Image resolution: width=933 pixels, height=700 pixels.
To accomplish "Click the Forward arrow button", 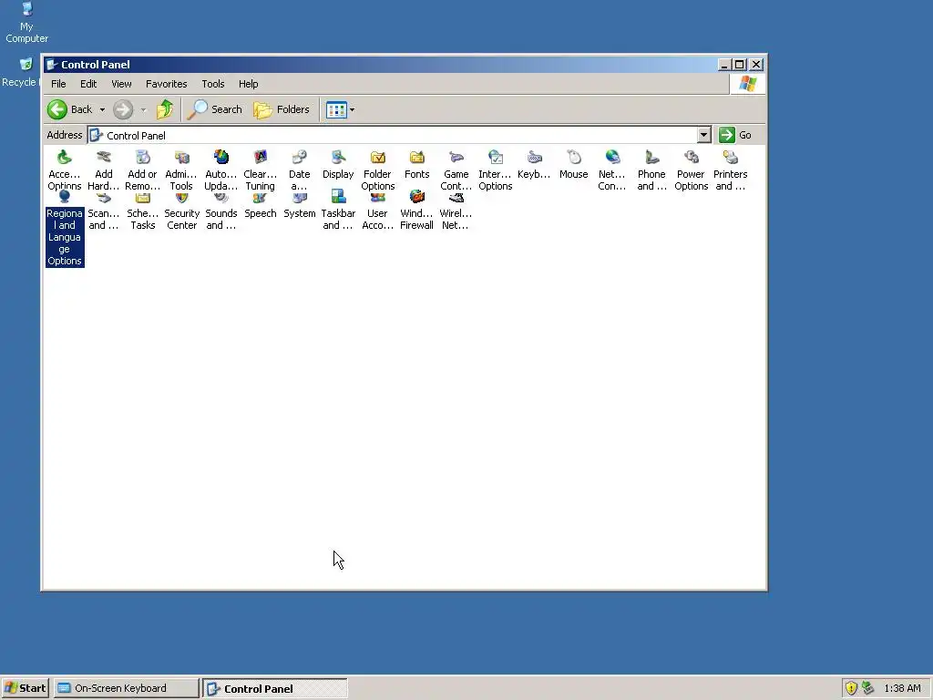I will [x=123, y=109].
